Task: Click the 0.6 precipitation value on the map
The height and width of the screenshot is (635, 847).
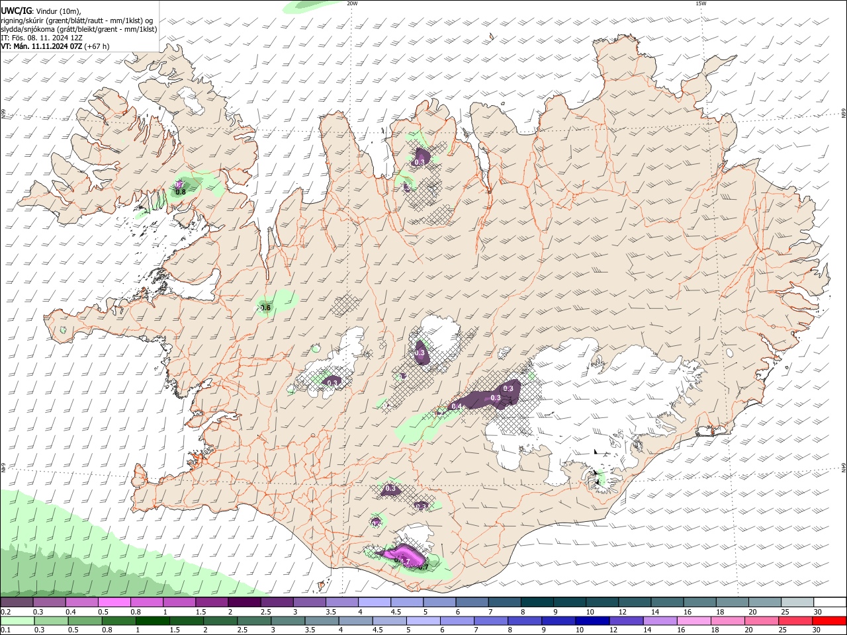Action: [265, 308]
